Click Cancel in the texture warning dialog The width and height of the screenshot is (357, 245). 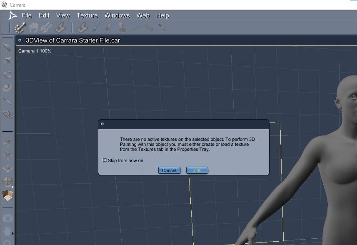coord(169,170)
